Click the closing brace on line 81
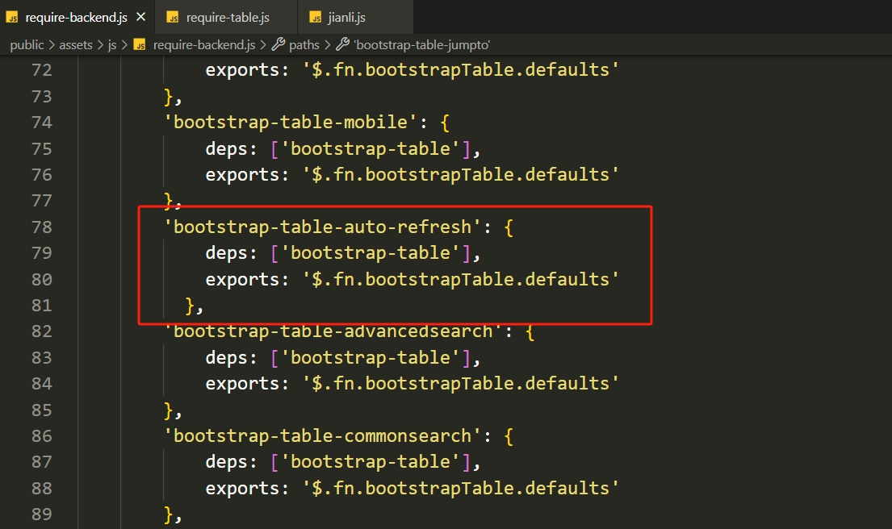This screenshot has height=529, width=892. pos(190,306)
